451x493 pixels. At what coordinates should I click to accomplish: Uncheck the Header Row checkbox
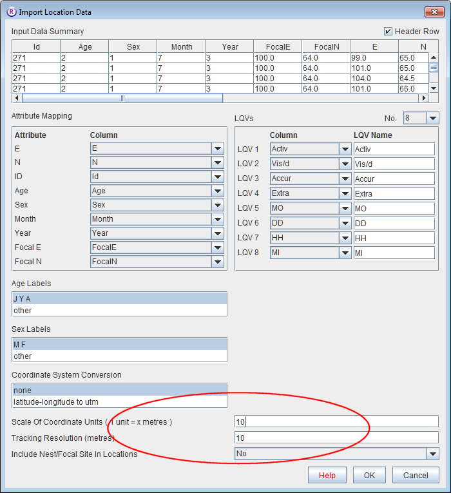click(x=388, y=31)
